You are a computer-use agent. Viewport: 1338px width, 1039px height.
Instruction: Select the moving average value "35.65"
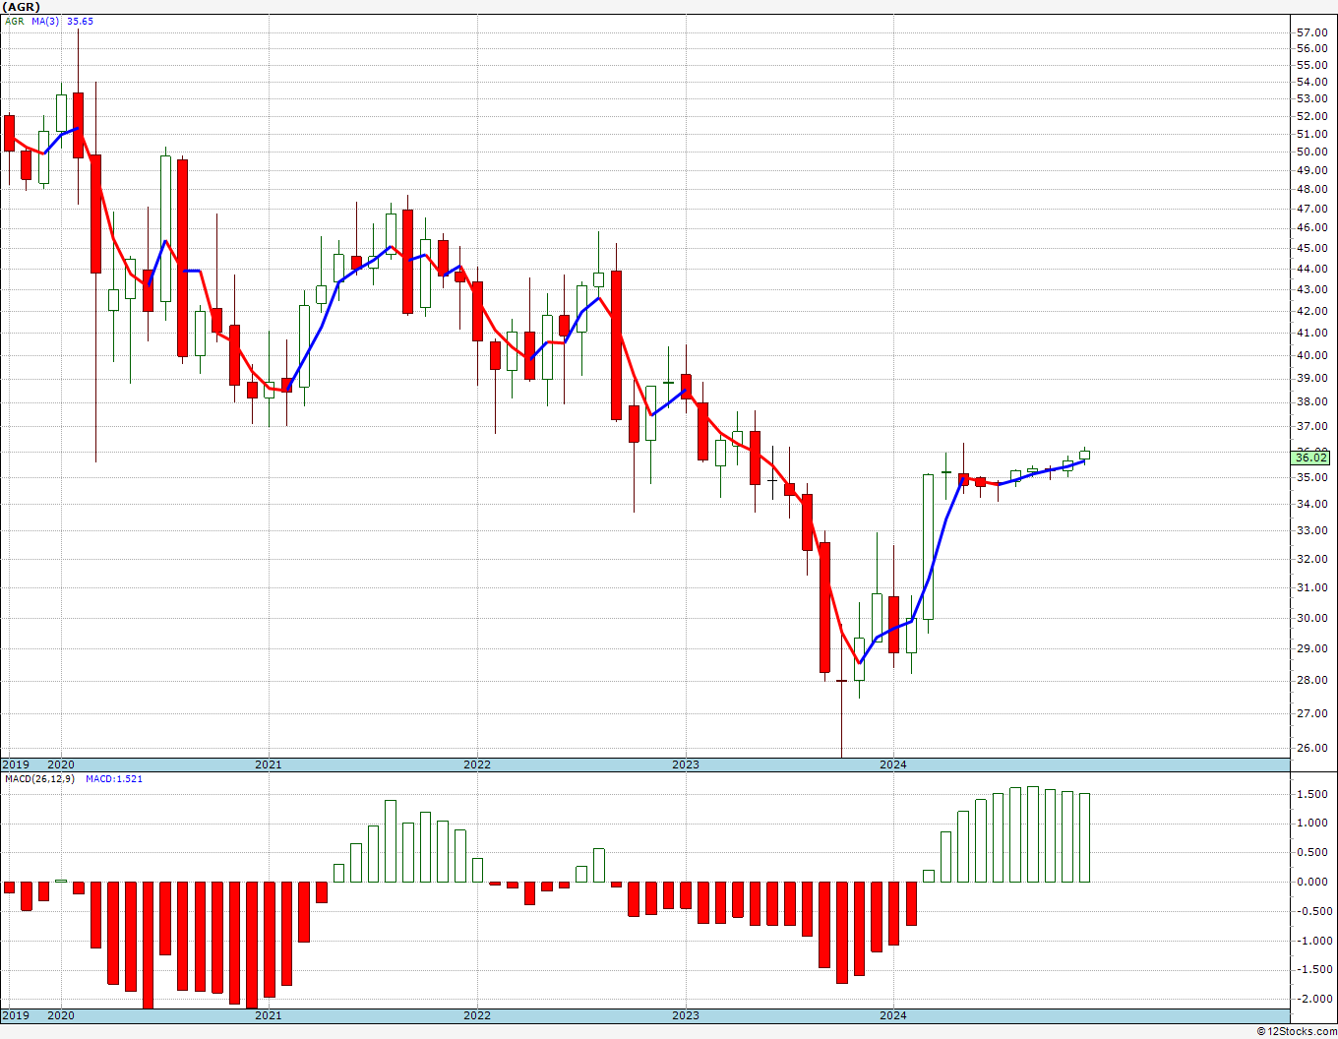click(80, 21)
